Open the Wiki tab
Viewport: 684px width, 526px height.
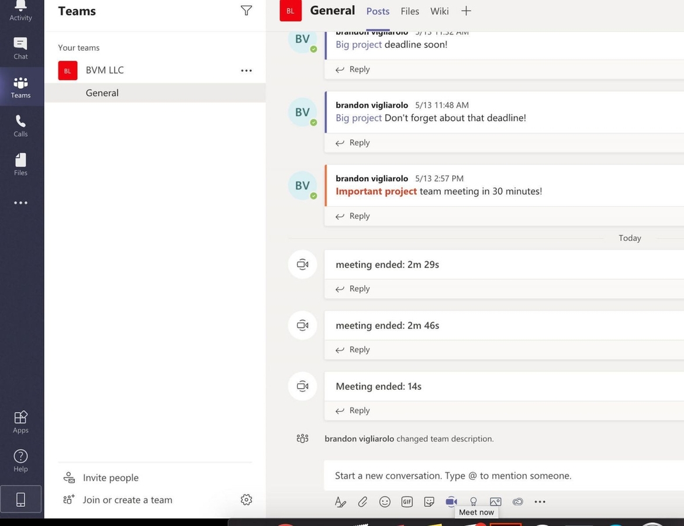click(439, 11)
